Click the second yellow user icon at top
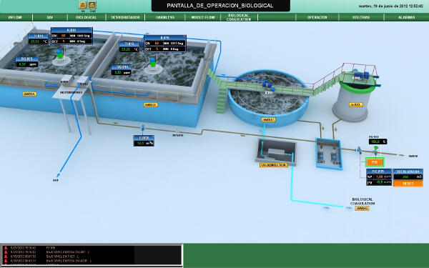The height and width of the screenshot is (268, 429). click(92, 5)
